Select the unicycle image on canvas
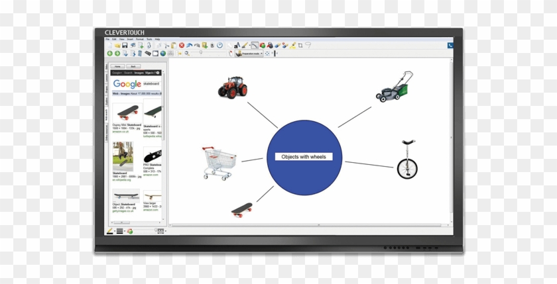The height and width of the screenshot is (284, 557). (x=407, y=159)
